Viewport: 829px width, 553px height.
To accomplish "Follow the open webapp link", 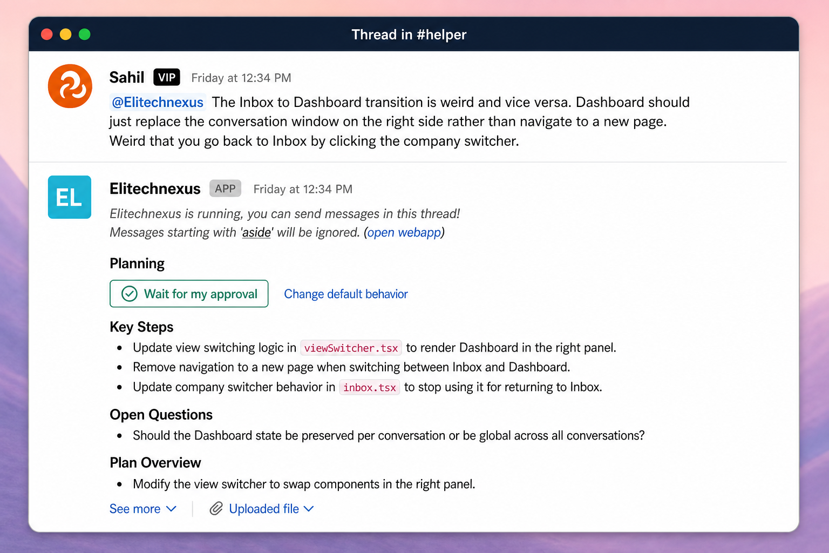I will (404, 232).
